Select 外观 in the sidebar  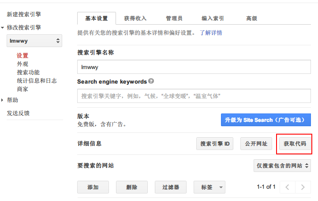pyautogui.click(x=22, y=64)
